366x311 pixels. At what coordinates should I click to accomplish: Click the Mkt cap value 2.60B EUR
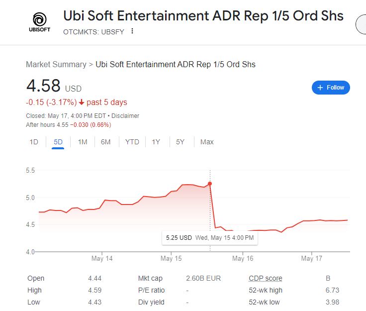coord(203,278)
